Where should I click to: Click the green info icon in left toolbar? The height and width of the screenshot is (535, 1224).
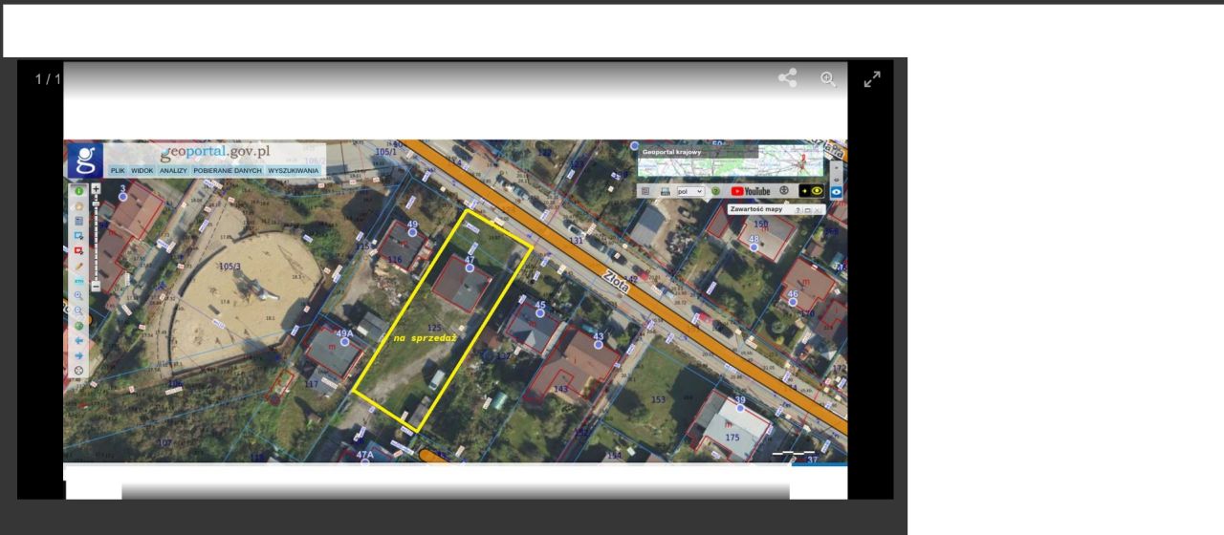pyautogui.click(x=78, y=191)
